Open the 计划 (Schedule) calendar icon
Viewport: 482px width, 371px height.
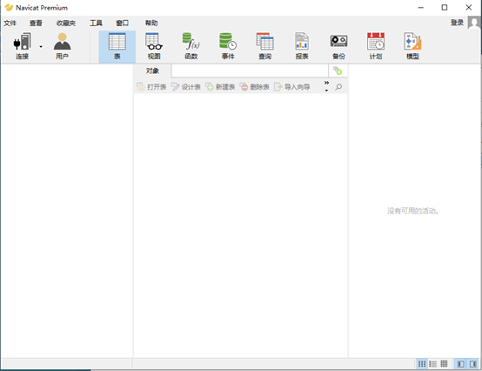(376, 46)
